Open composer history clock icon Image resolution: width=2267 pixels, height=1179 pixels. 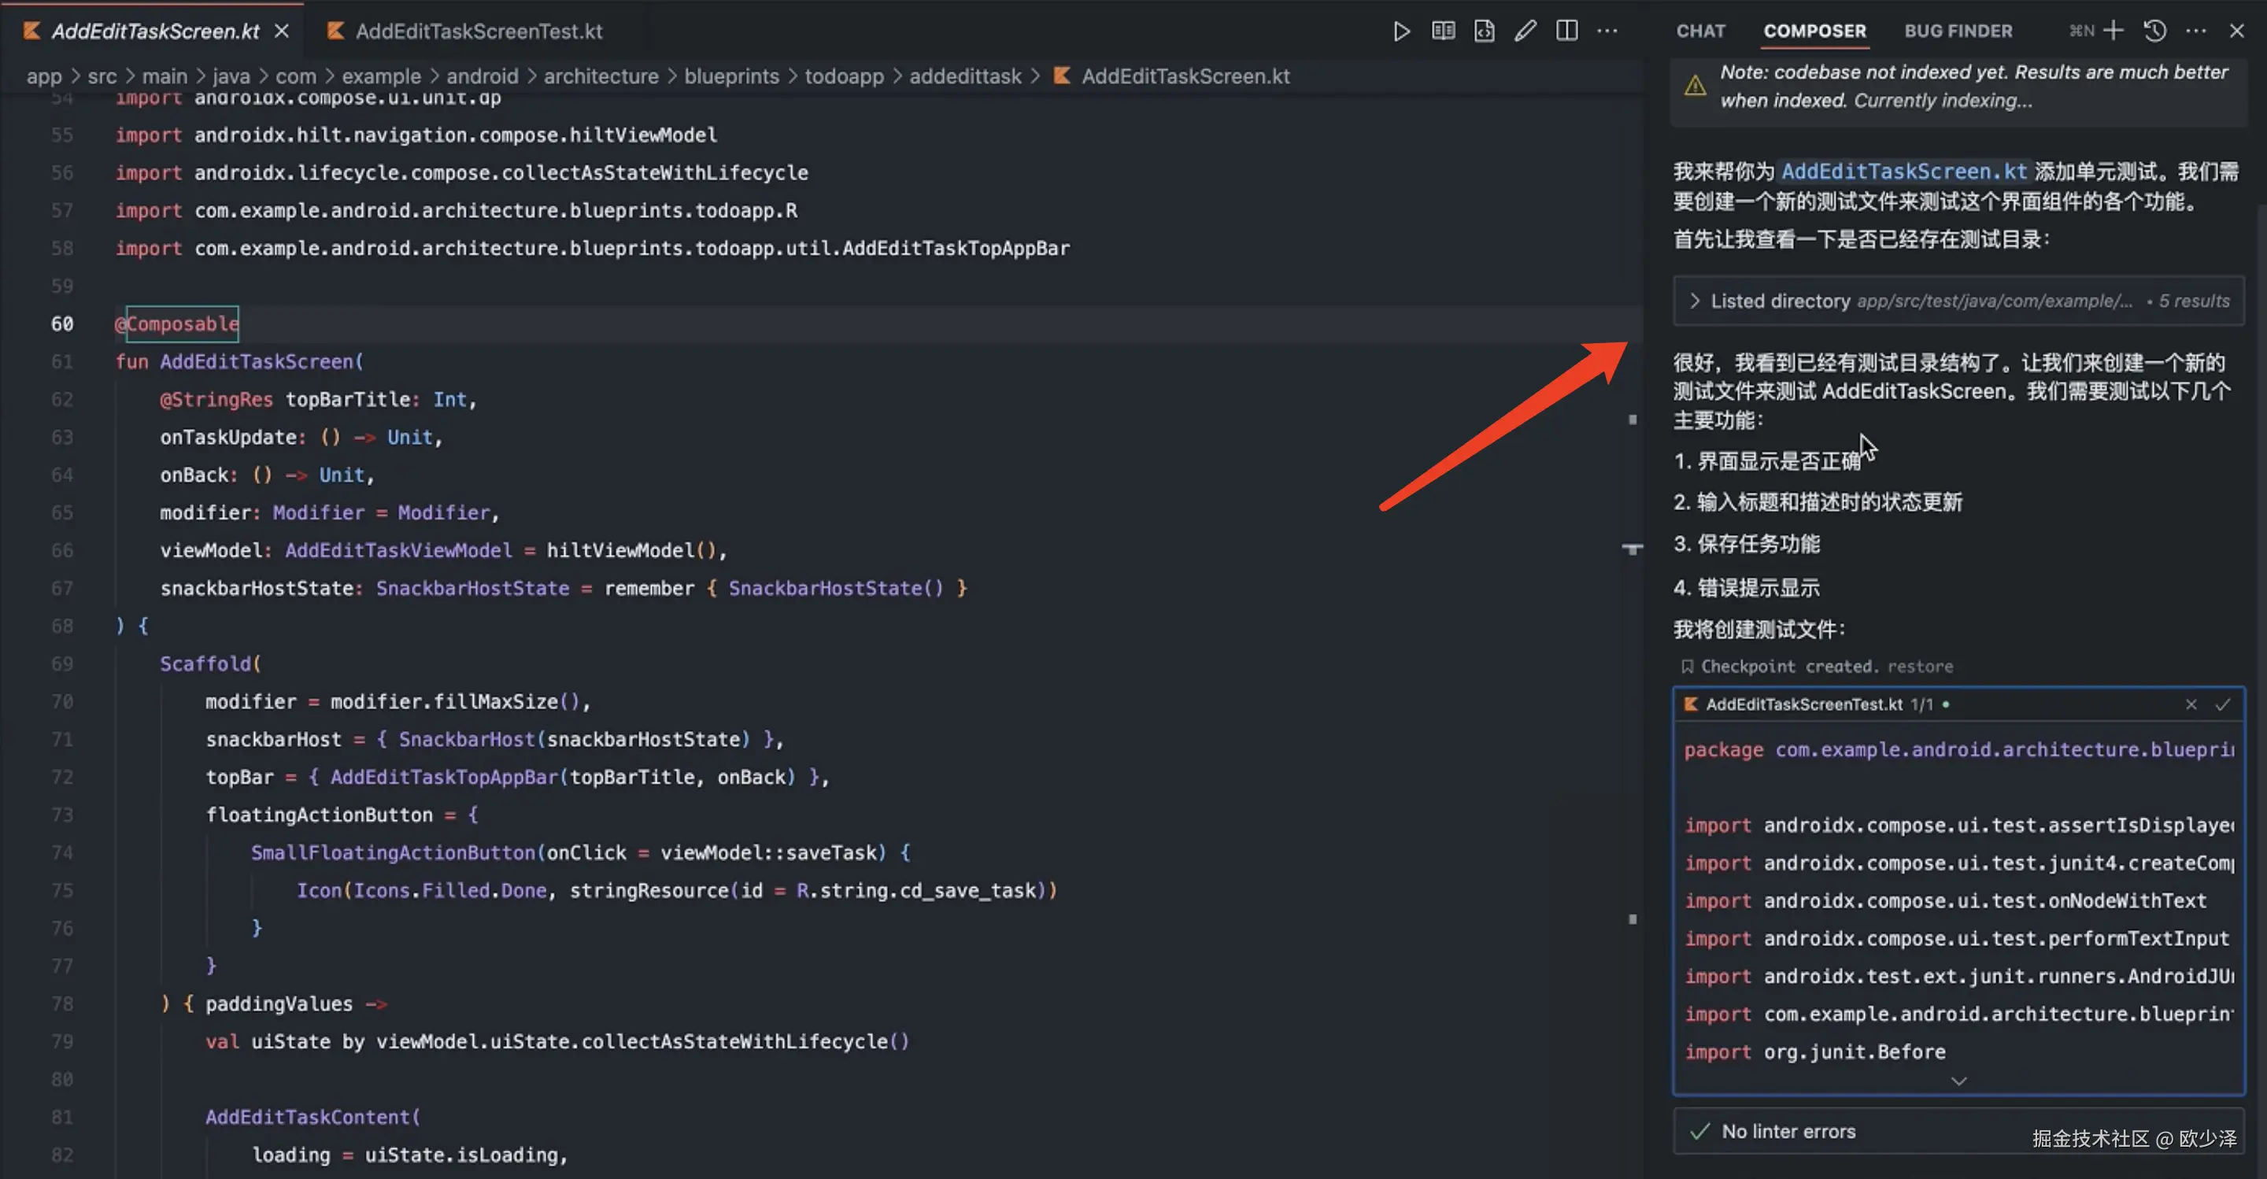2154,31
